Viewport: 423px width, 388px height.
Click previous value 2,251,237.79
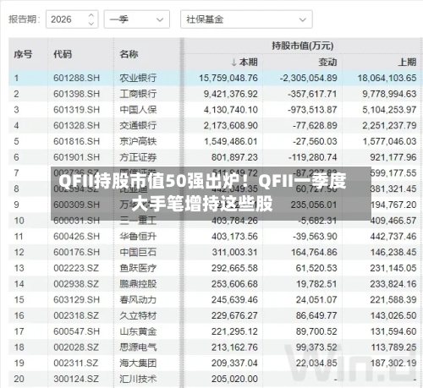[x=390, y=125]
